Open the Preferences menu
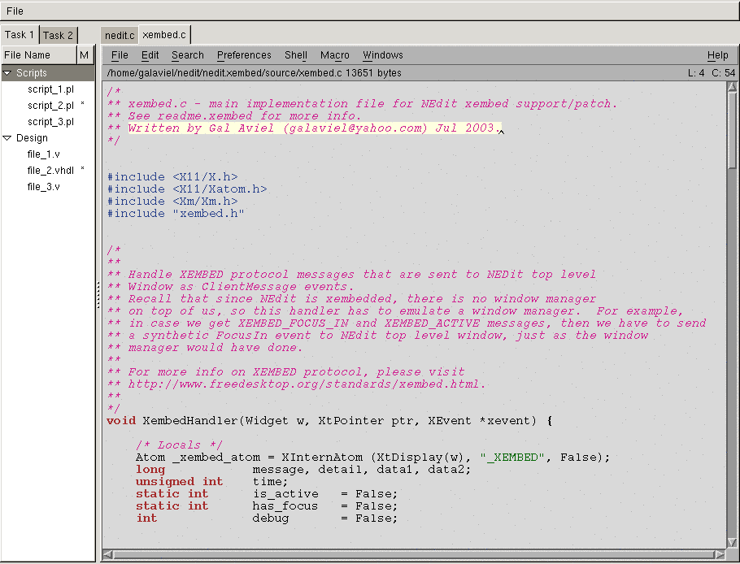Image resolution: width=740 pixels, height=564 pixels. pos(244,55)
